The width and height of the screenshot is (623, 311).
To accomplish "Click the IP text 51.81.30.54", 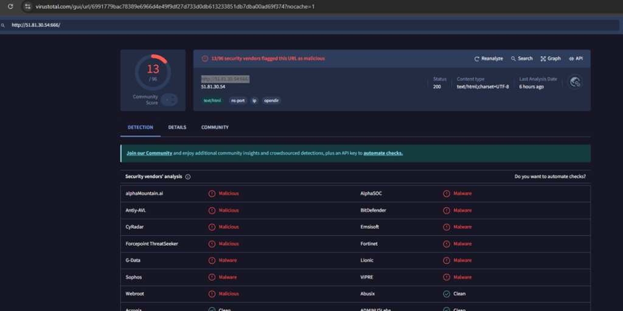I will tap(213, 86).
